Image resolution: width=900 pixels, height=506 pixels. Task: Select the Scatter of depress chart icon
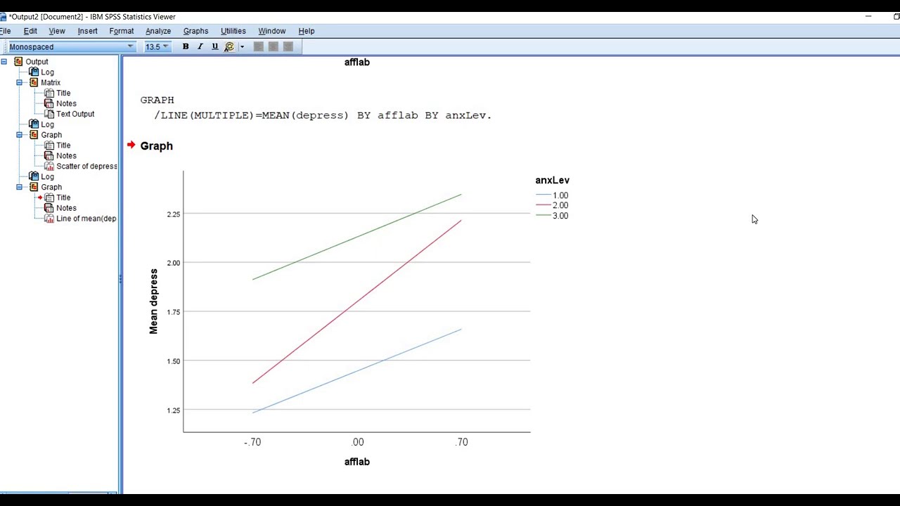[x=49, y=167]
